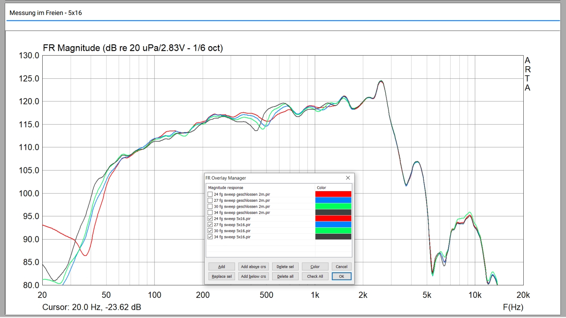The image size is (566, 318).
Task: Close the FR Overlay Manager dialog
Action: click(x=348, y=178)
